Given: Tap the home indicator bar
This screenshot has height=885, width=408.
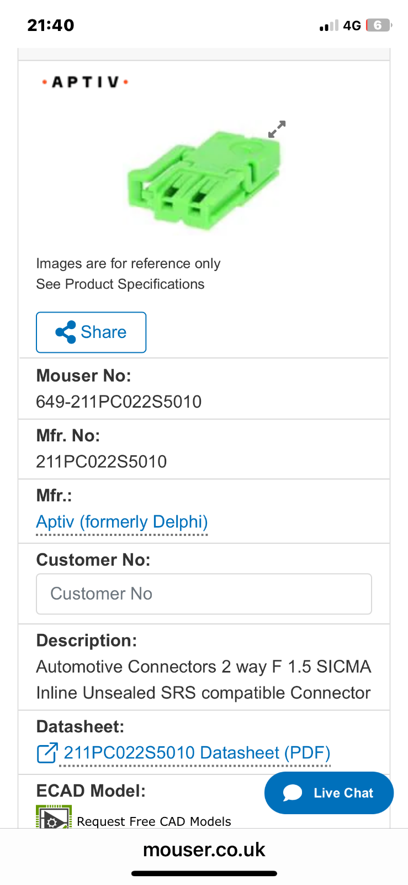Looking at the screenshot, I should [x=204, y=874].
